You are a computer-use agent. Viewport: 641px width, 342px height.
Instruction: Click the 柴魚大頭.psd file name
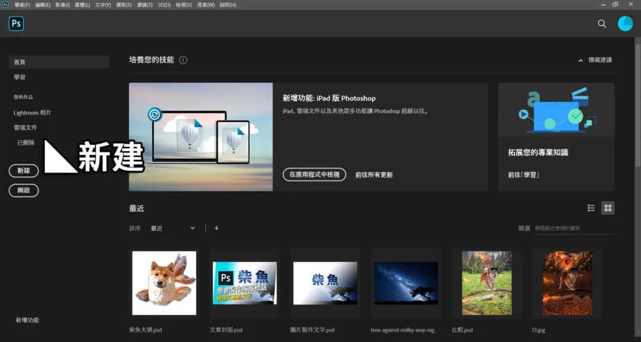[145, 329]
